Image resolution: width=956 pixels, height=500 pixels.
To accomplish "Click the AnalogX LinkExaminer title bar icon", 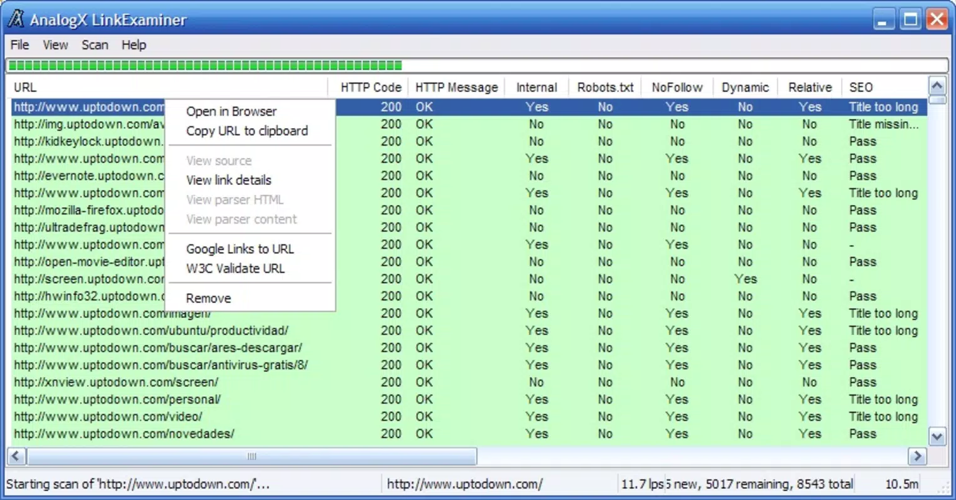I will pos(16,19).
